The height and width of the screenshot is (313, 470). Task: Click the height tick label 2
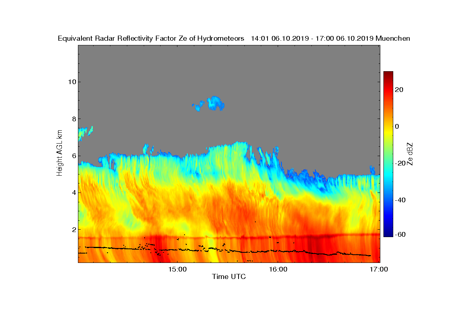74,229
